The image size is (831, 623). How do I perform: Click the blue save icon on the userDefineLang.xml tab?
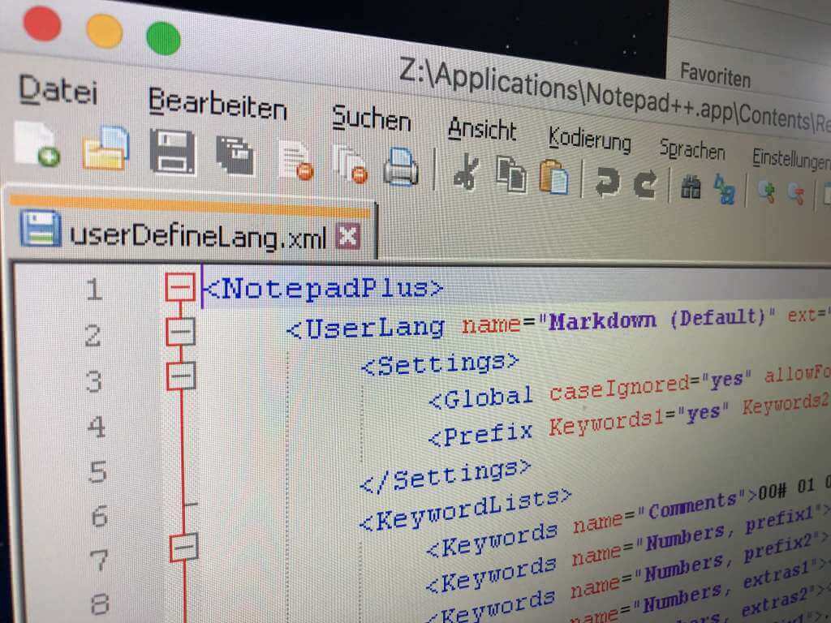pos(41,228)
